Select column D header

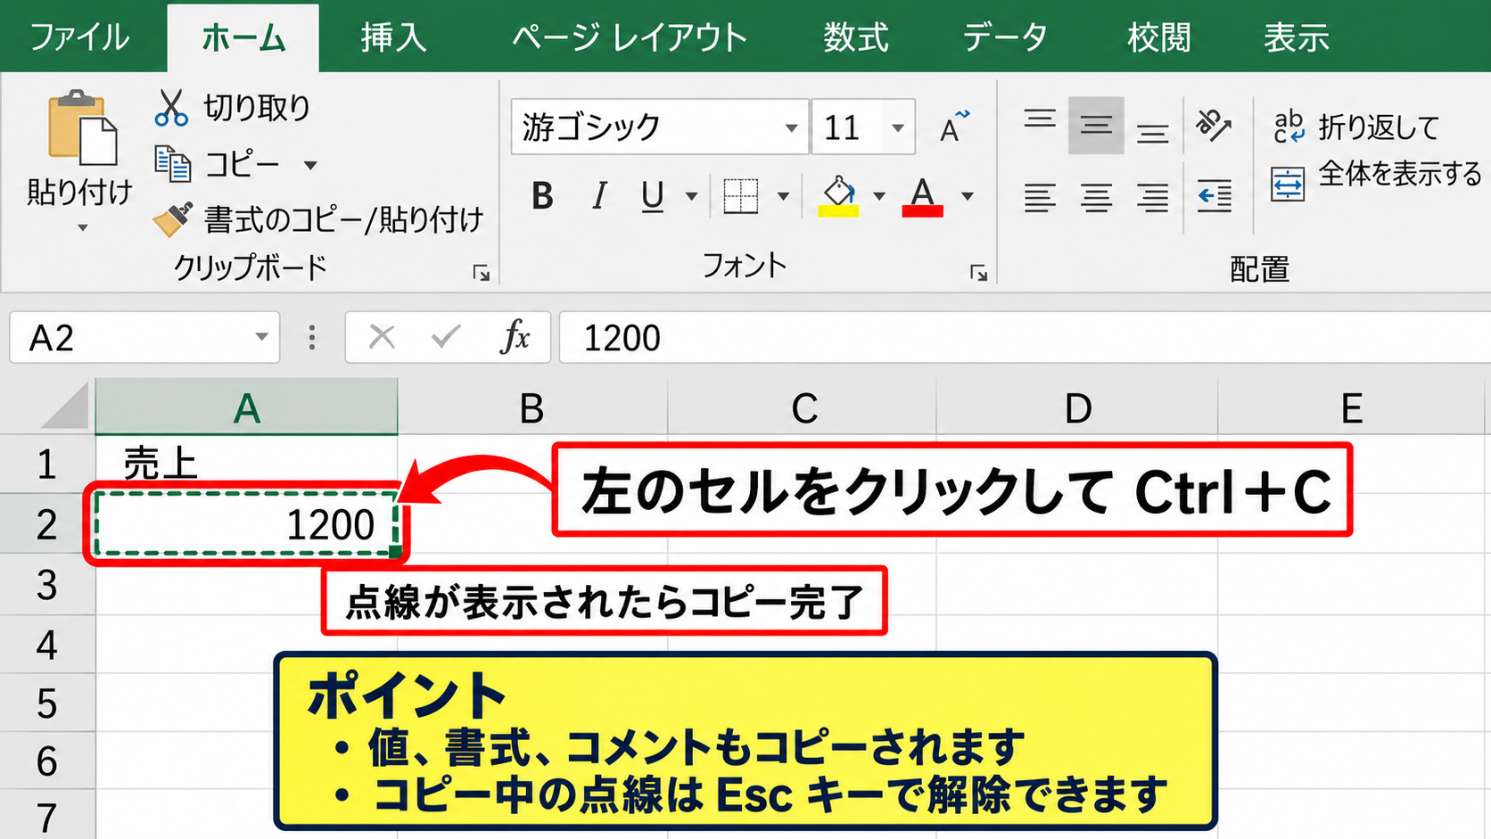point(1077,407)
